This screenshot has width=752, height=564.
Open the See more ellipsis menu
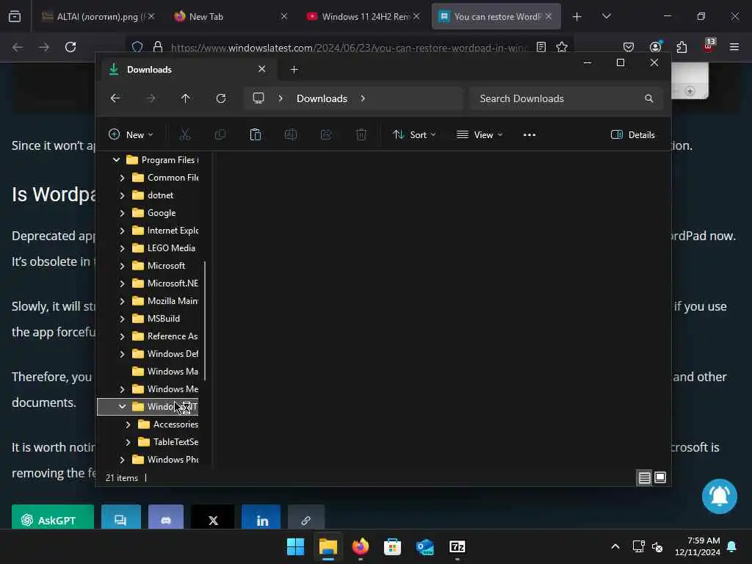(529, 135)
